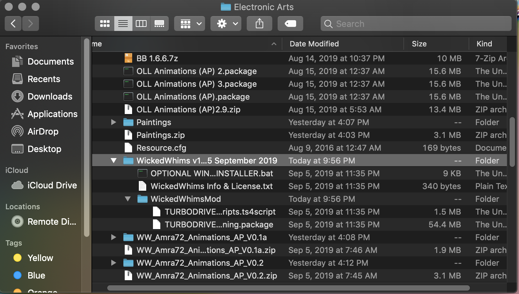Screen dimensions: 519x294
Task: Open Desktop in the sidebar
Action: pyautogui.click(x=36, y=149)
